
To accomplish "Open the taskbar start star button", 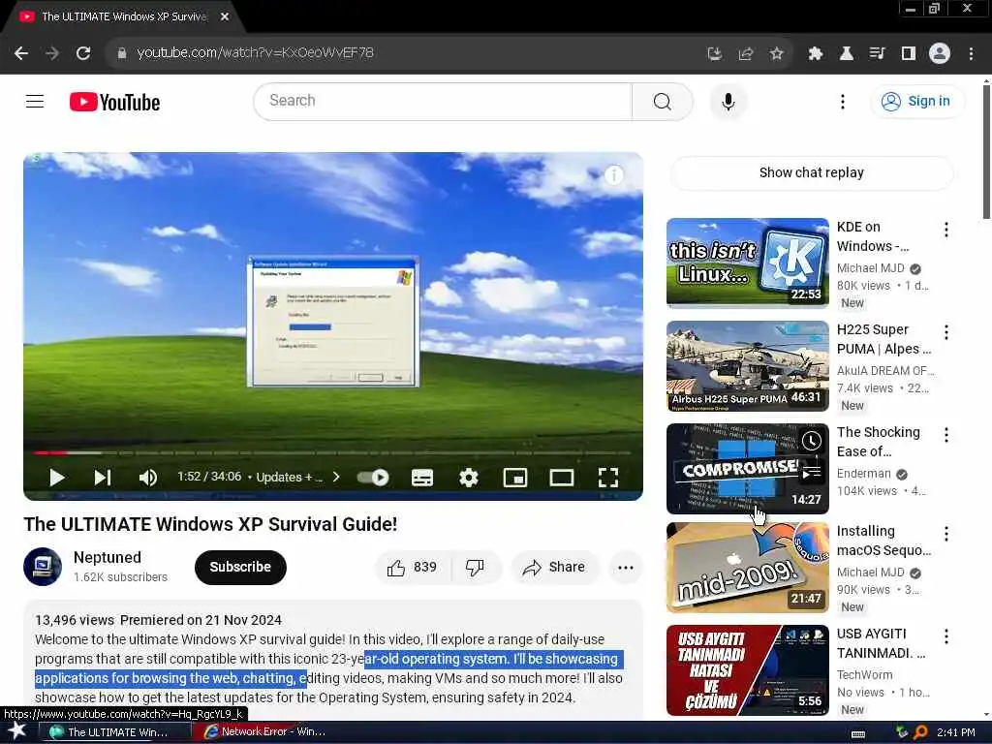I will tap(17, 730).
